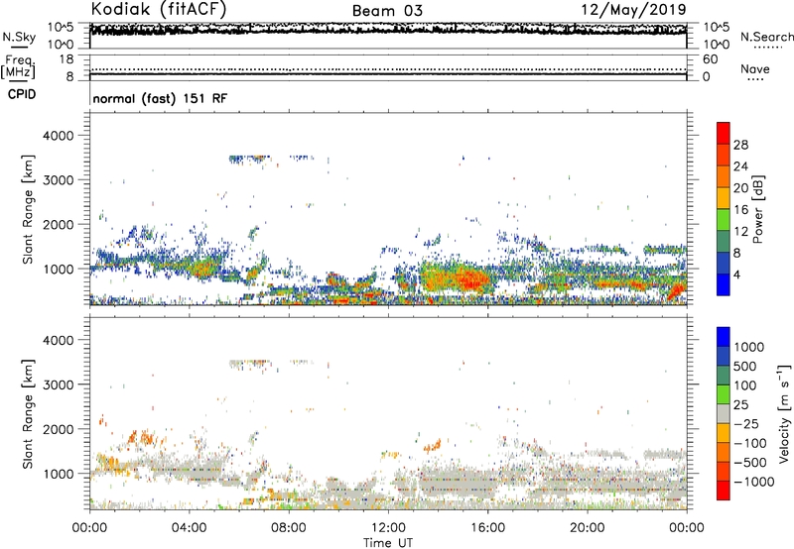Click the 'normal (fast) 151 RF' text
This screenshot has height=549, width=794.
point(160,98)
